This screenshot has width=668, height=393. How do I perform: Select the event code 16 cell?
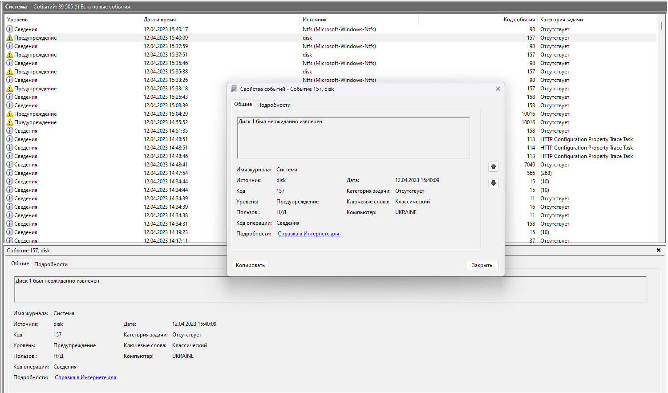point(532,207)
